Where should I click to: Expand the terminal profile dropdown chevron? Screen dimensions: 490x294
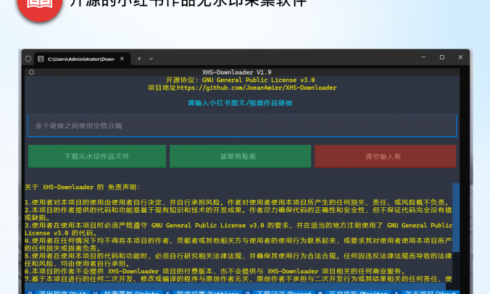pyautogui.click(x=151, y=59)
